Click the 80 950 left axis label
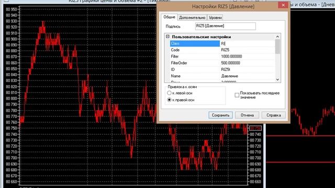 point(12,9)
